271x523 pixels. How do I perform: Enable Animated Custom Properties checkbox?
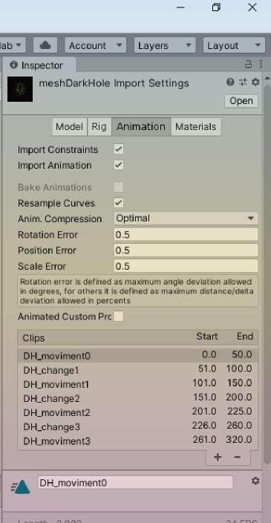click(118, 316)
